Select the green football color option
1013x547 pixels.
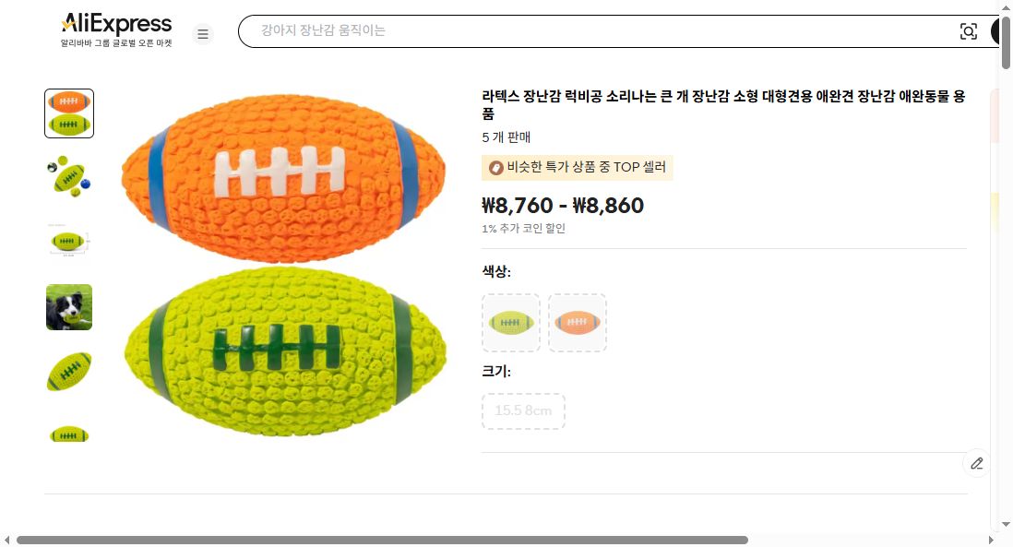(x=511, y=323)
